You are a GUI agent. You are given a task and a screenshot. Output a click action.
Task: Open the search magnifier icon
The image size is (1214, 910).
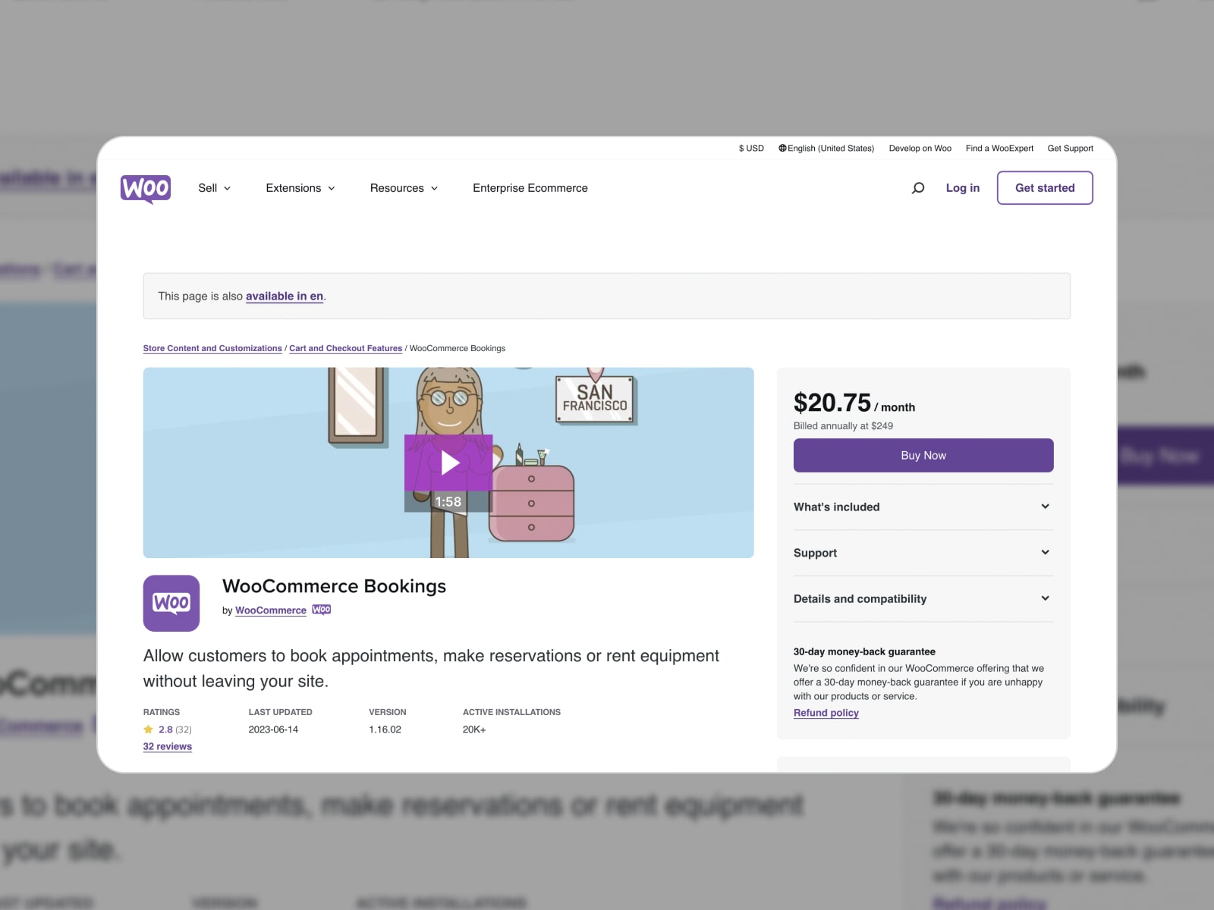point(918,188)
